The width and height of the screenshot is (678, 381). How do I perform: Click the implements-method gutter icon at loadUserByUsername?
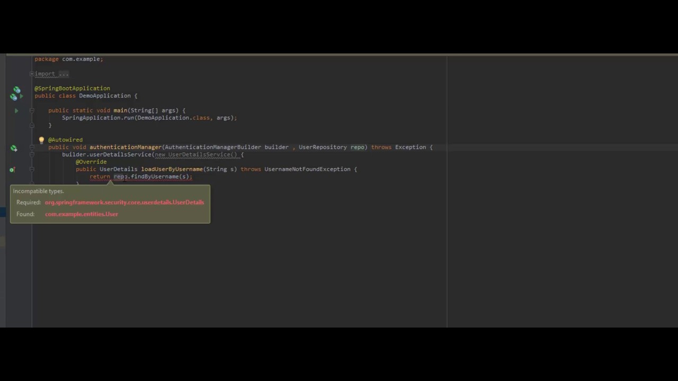[12, 170]
